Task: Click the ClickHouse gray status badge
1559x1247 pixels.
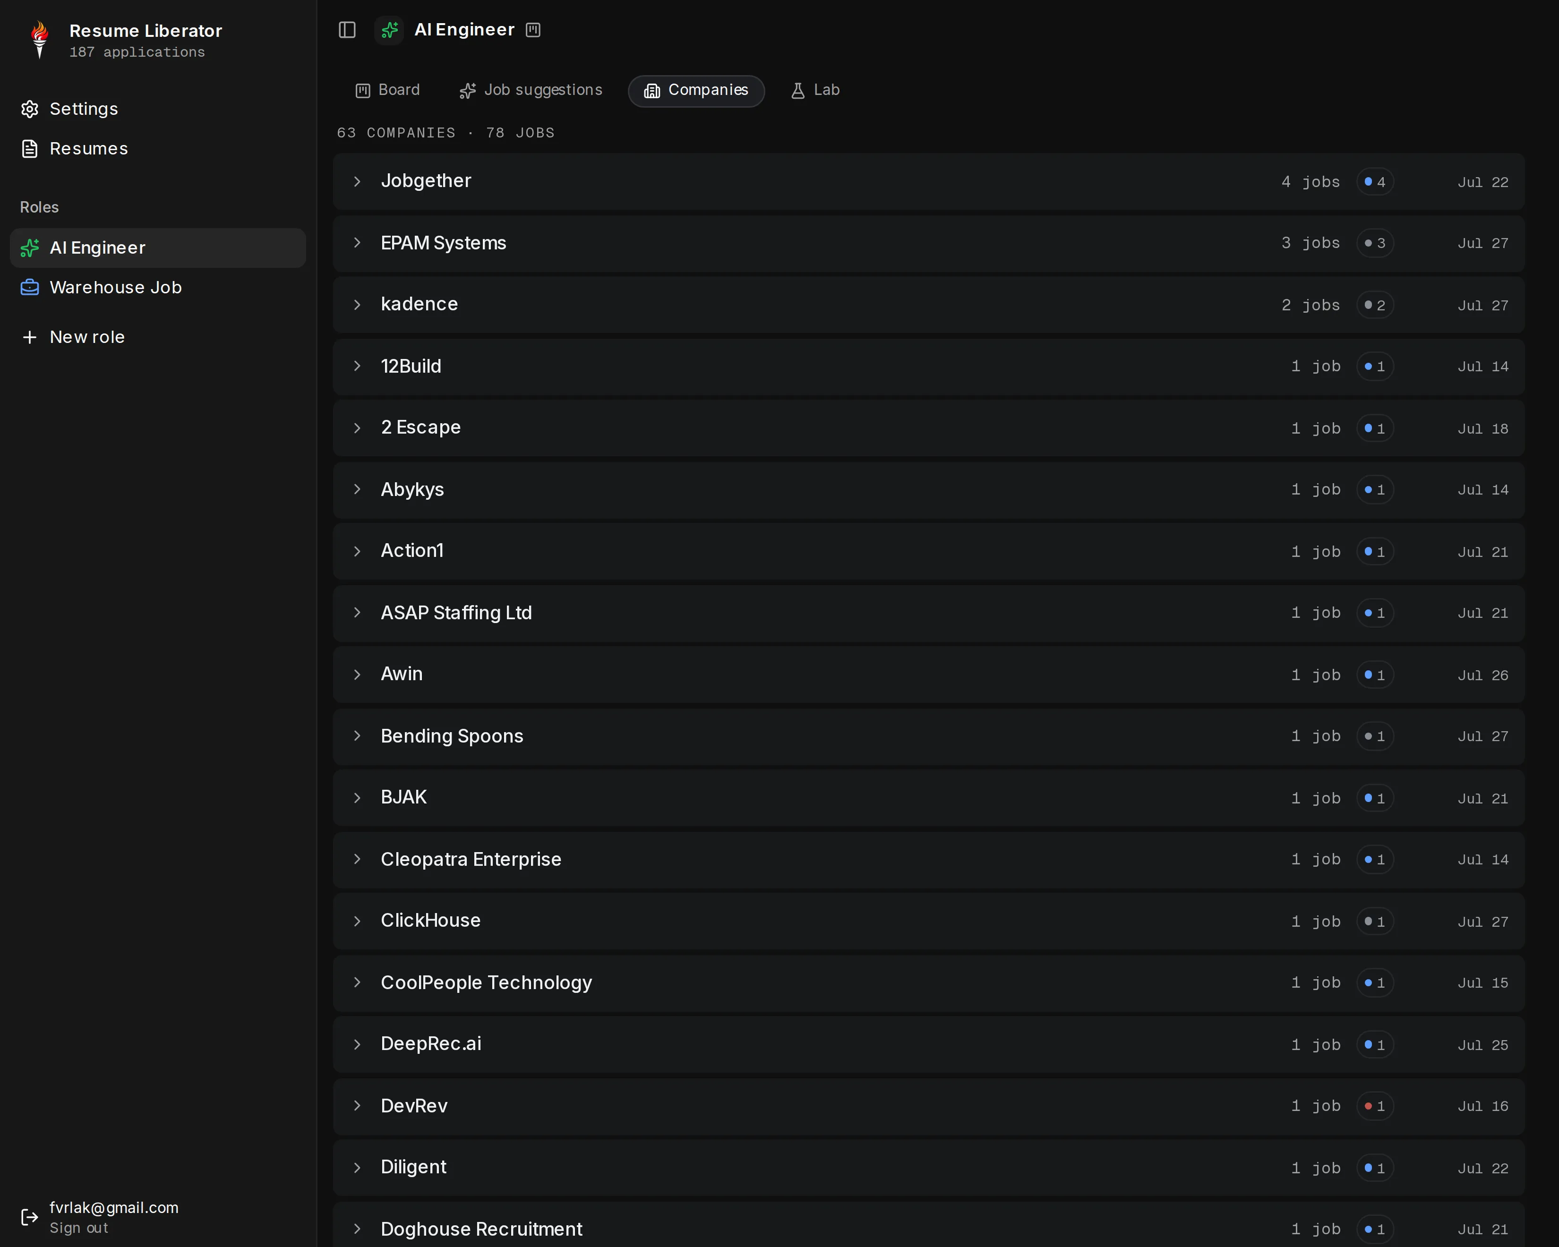Action: tap(1375, 922)
